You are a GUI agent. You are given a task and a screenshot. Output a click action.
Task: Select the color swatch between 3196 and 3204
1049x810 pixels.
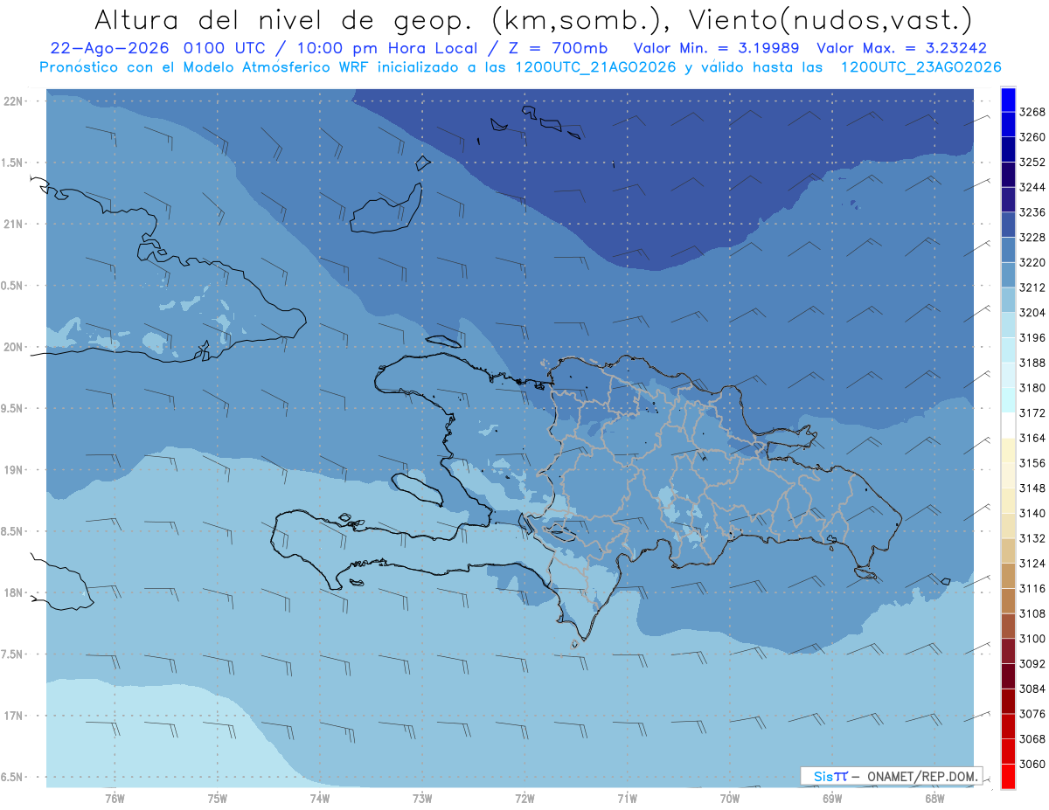(1008, 325)
